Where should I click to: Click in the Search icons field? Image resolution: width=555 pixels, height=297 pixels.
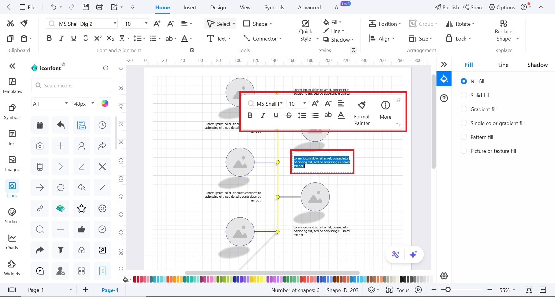71,85
